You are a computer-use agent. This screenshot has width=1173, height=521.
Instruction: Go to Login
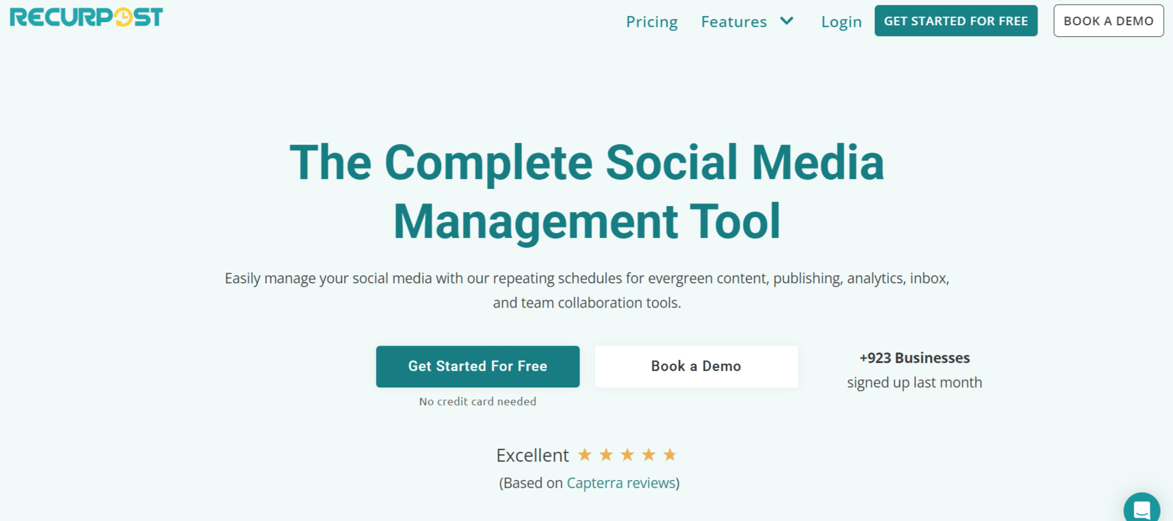click(841, 21)
